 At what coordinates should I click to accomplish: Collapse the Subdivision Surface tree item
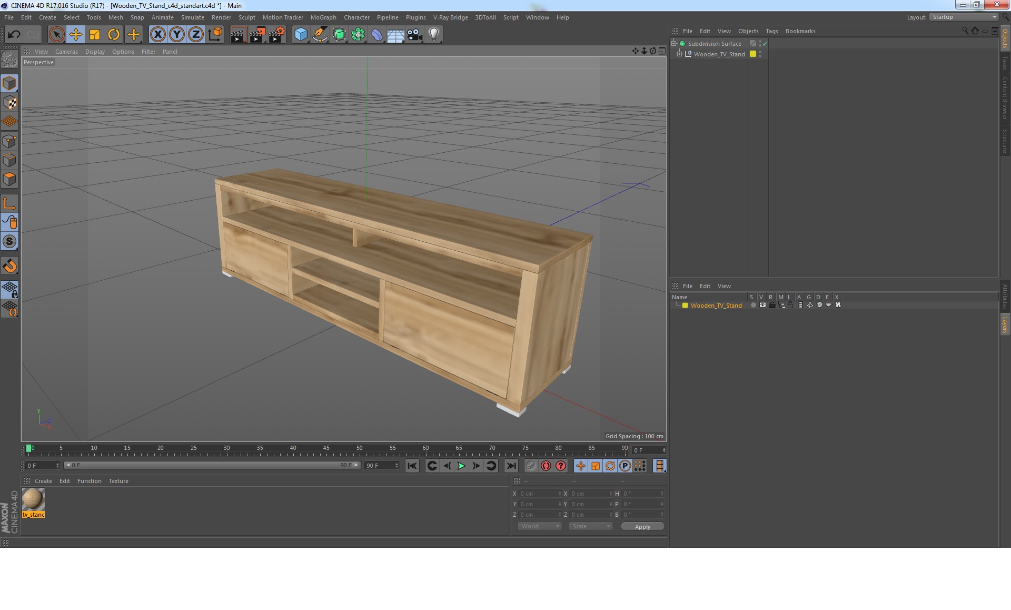[673, 43]
